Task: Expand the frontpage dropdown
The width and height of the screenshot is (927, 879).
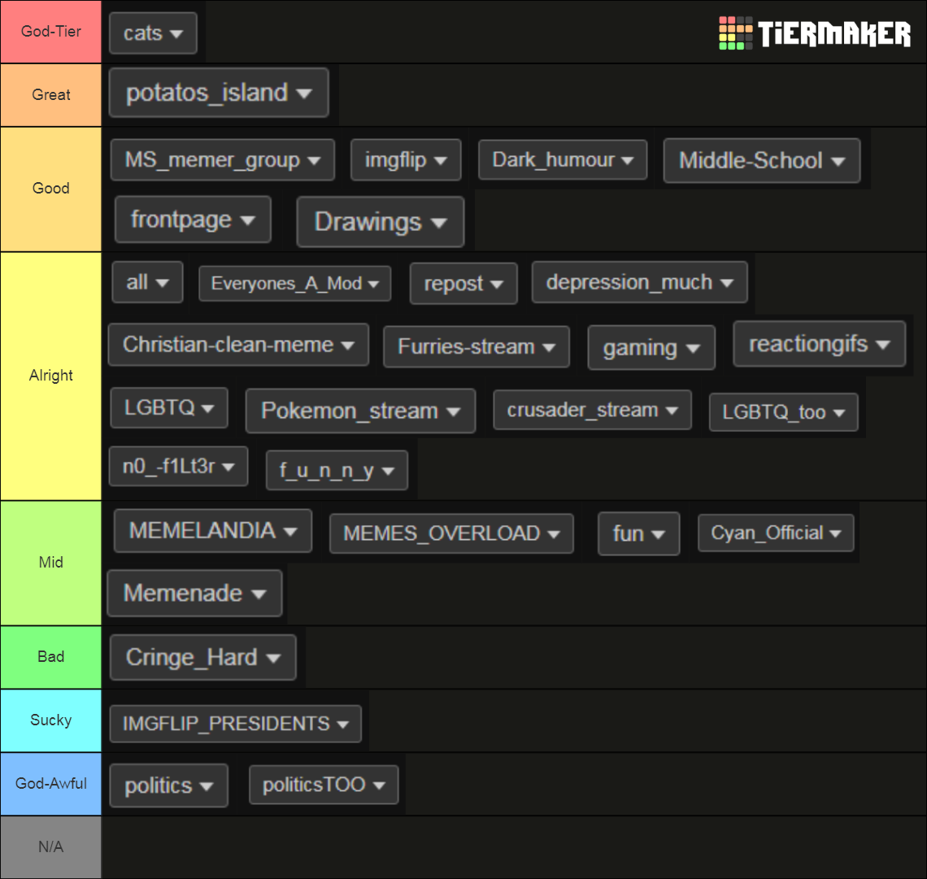Action: (x=193, y=220)
